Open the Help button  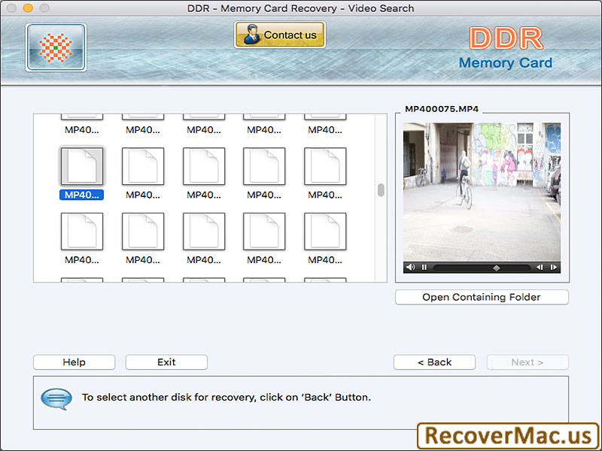[74, 362]
